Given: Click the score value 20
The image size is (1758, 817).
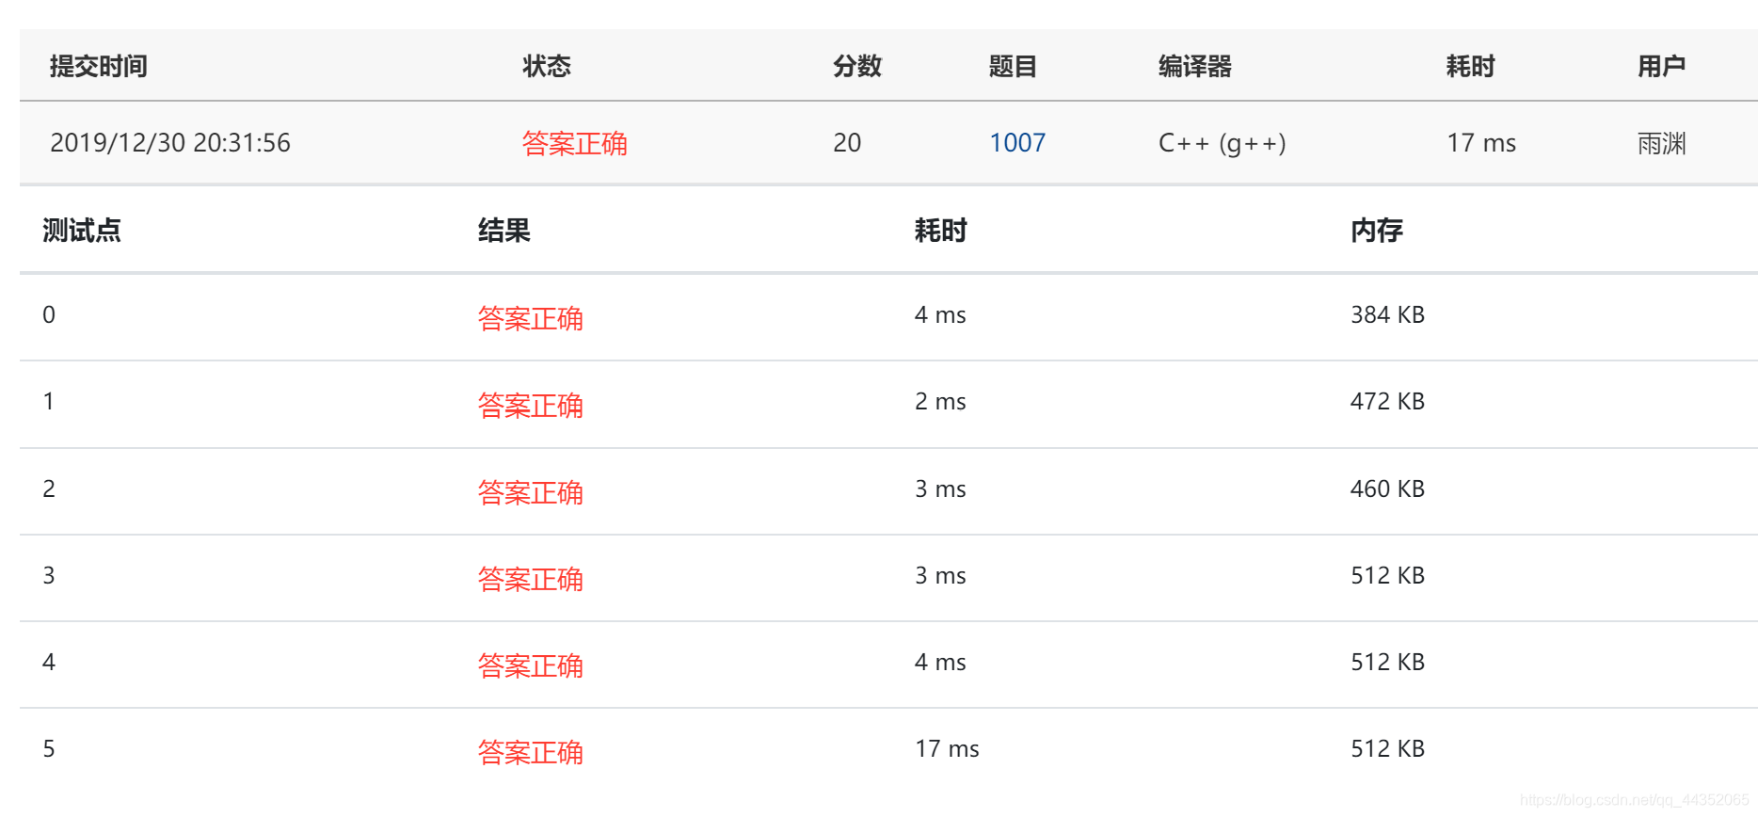Looking at the screenshot, I should 847,143.
